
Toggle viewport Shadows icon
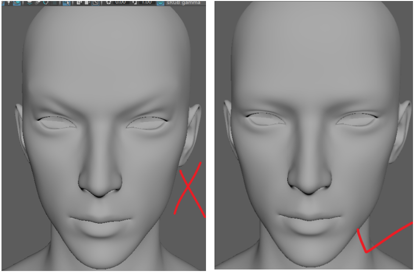point(17,2)
